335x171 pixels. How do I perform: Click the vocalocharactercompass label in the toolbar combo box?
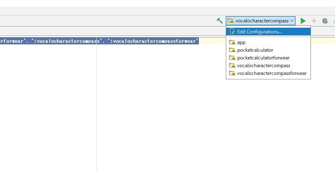click(262, 21)
